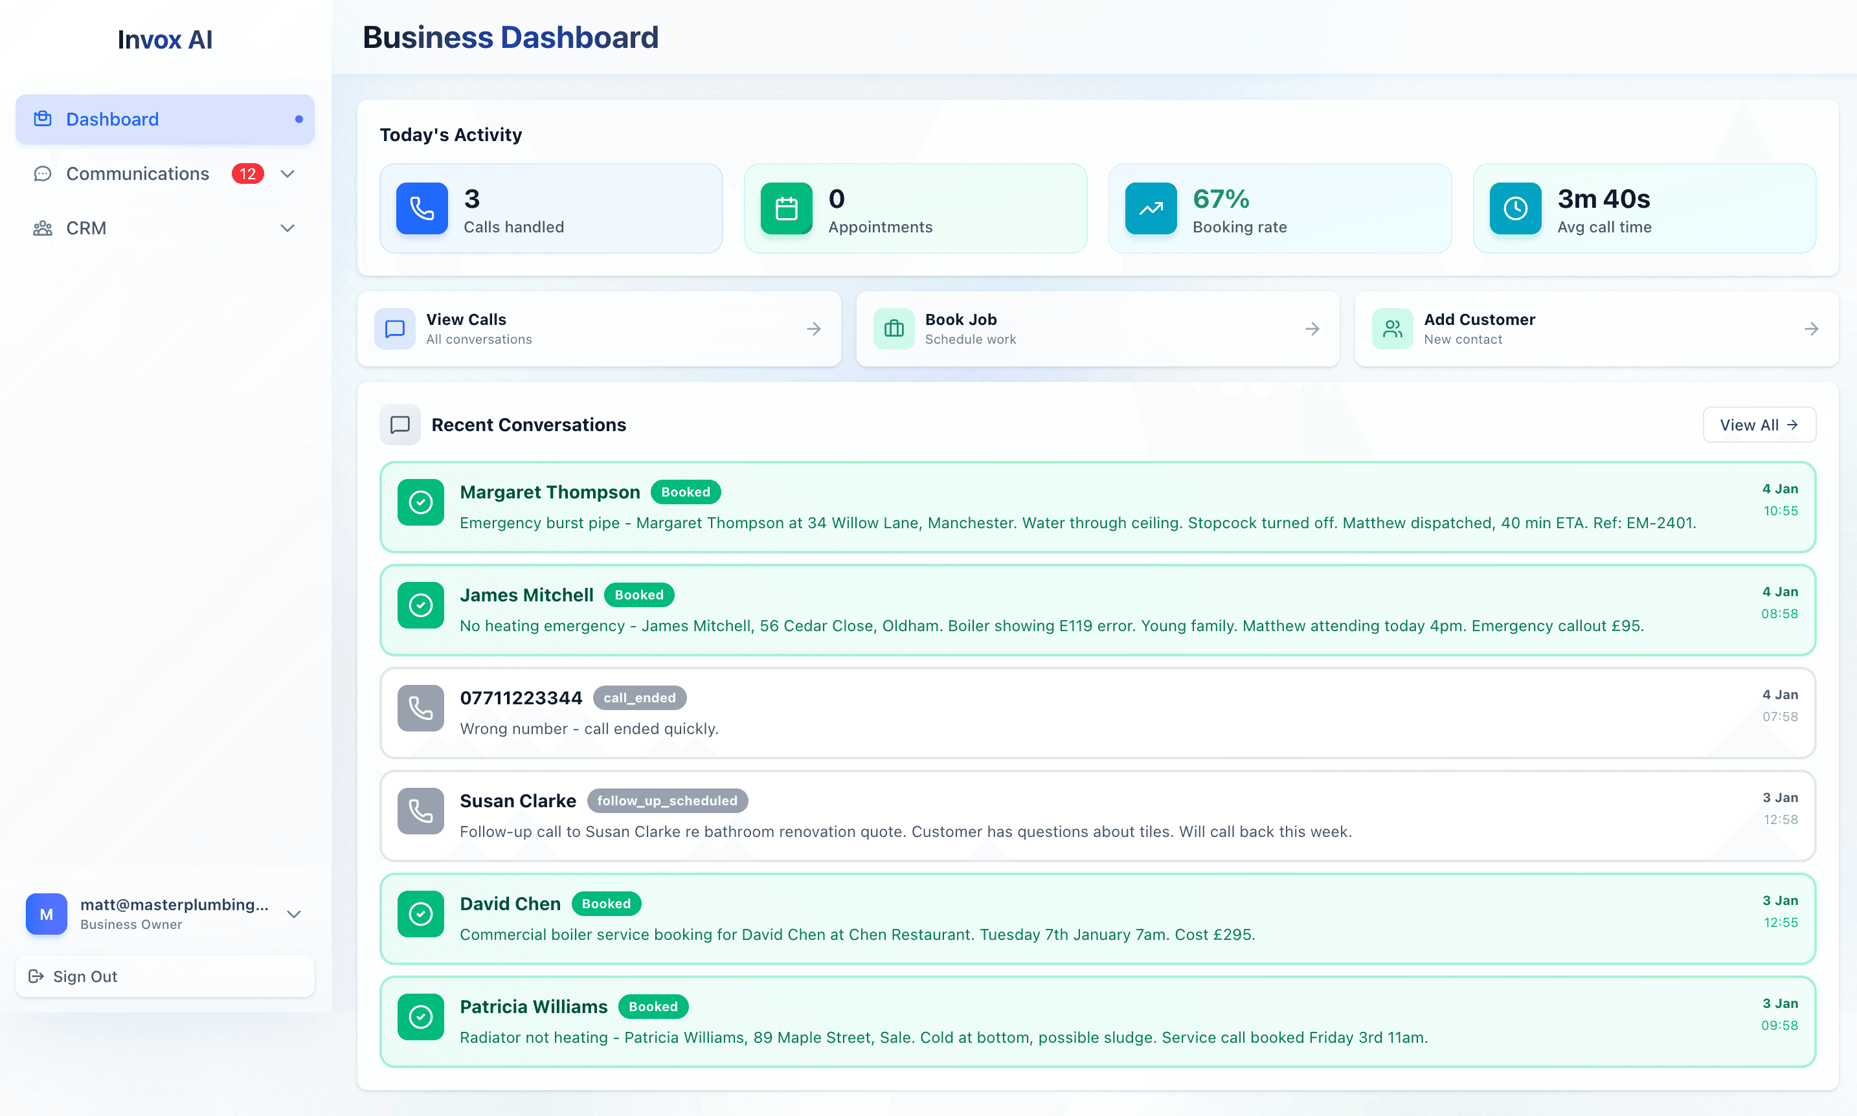Select the green calendar Appointments icon
Image resolution: width=1857 pixels, height=1116 pixels.
click(x=786, y=208)
